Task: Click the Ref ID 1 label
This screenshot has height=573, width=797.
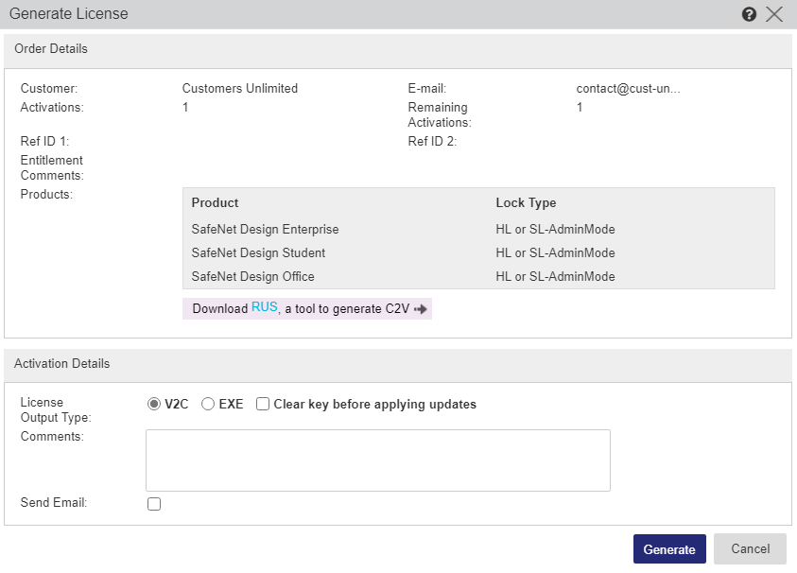Action: (x=44, y=141)
